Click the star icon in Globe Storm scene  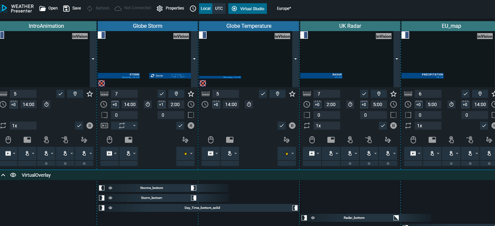[191, 94]
